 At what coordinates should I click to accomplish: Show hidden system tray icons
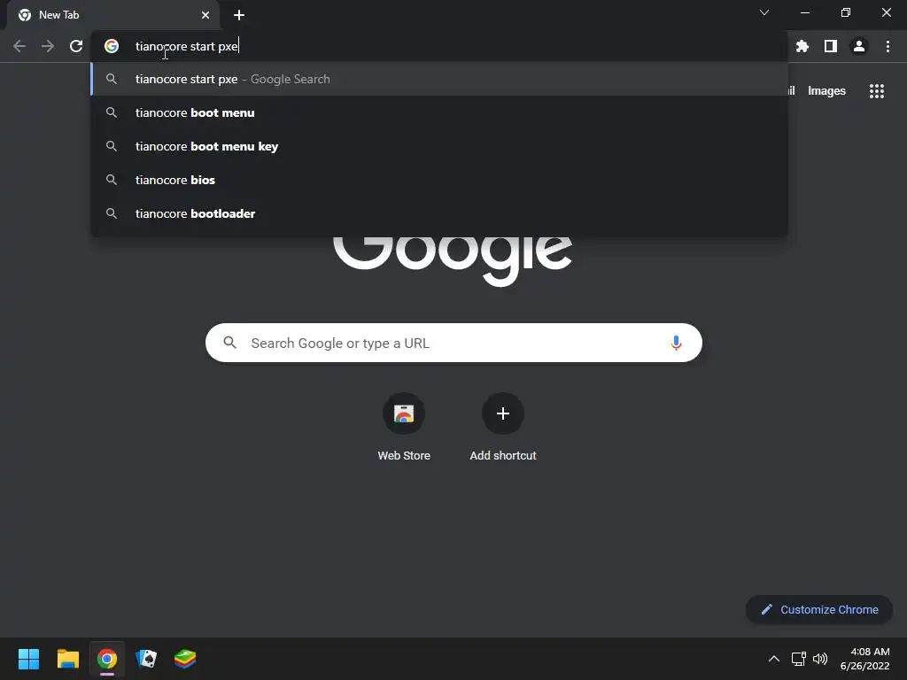tap(773, 659)
